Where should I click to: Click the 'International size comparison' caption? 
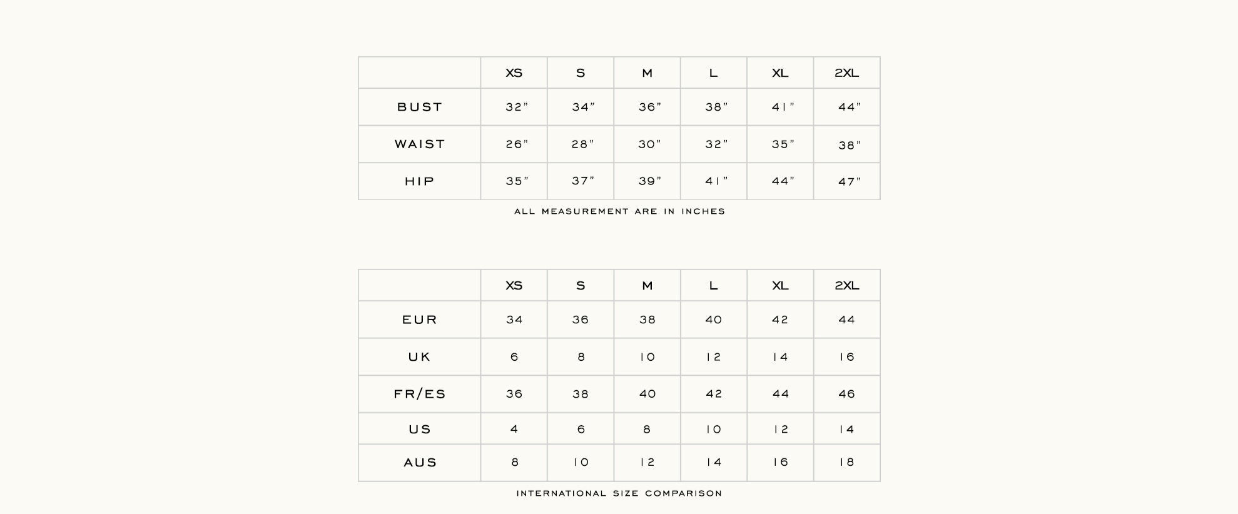point(619,493)
